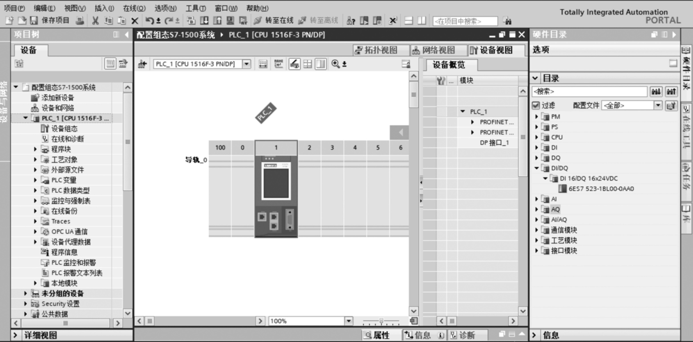693x342 pixels.
Task: Open the zoom level 100% dropdown
Action: (349, 321)
